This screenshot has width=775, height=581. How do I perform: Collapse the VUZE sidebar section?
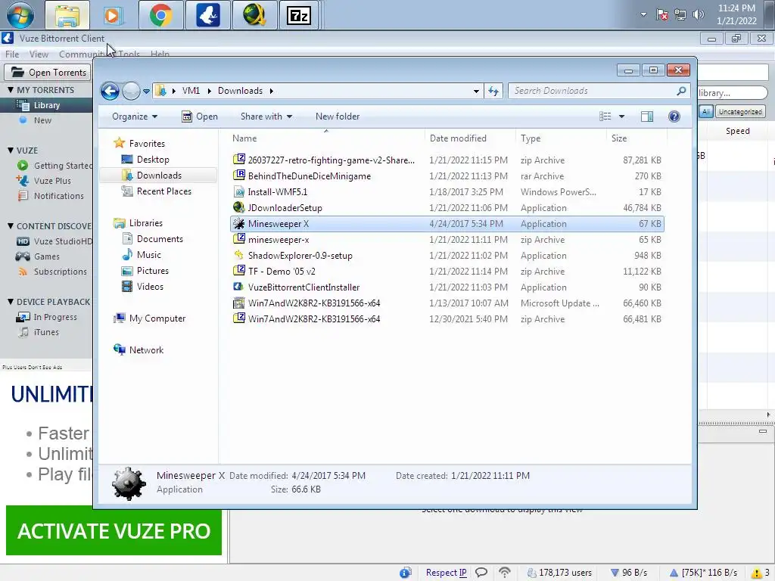[x=11, y=151]
